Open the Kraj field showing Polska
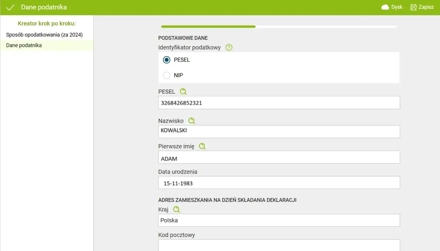 (279, 220)
